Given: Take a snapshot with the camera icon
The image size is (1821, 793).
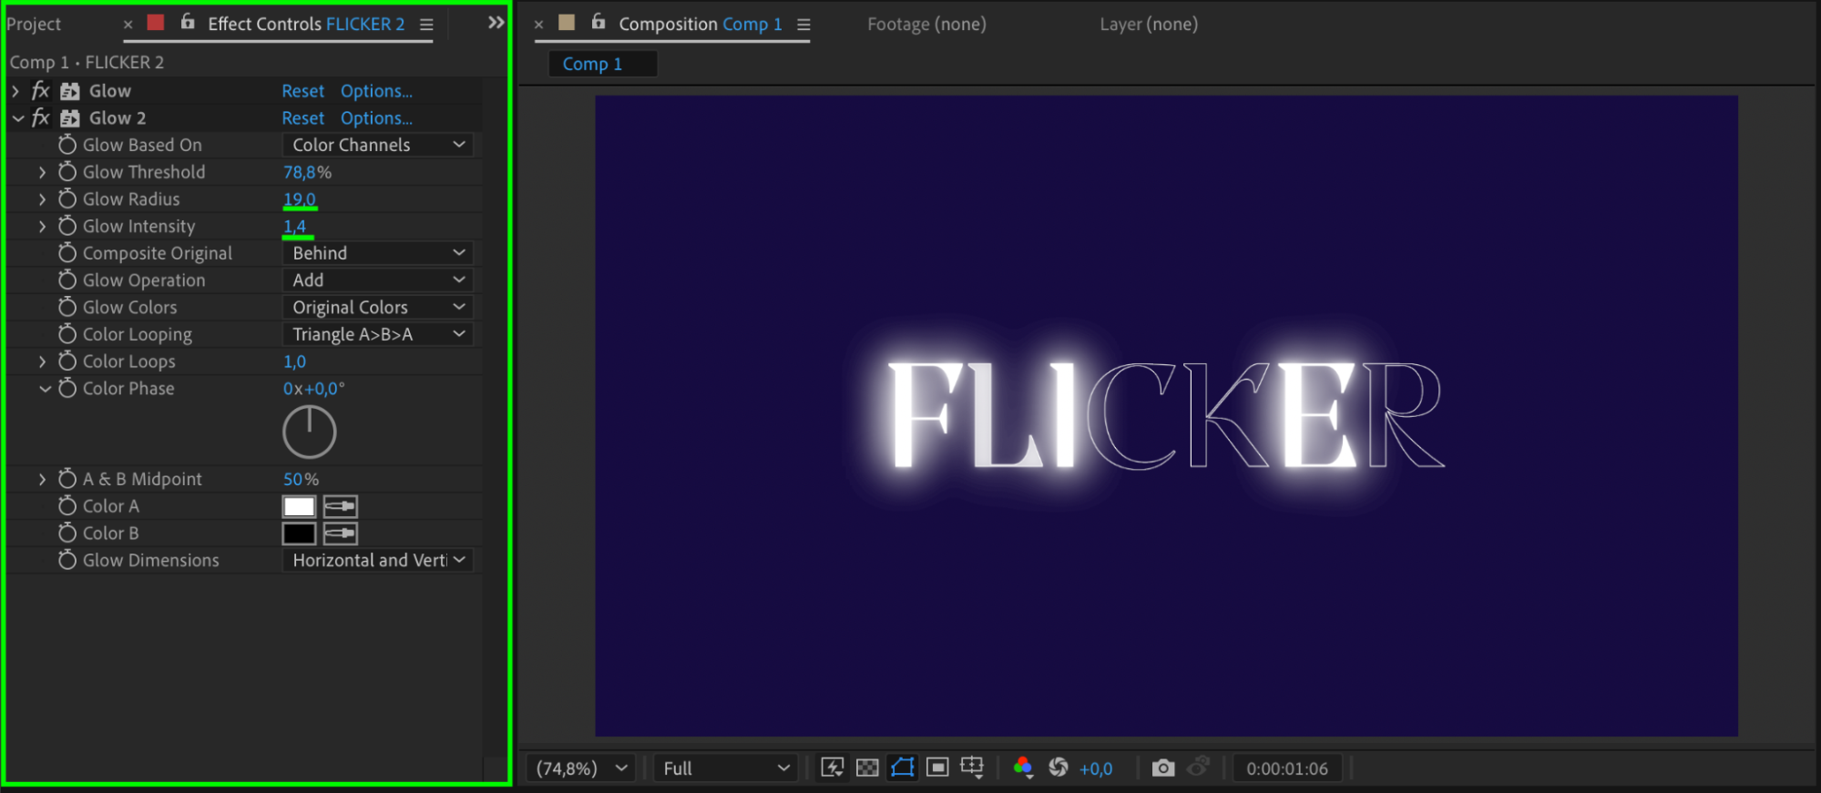Looking at the screenshot, I should 1163,768.
